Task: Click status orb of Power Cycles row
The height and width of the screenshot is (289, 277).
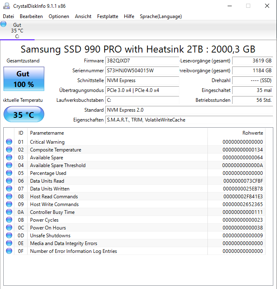Action: 9,220
